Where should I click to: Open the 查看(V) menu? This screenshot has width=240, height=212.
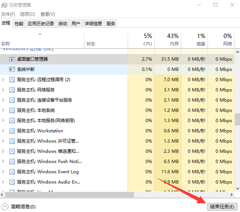47,14
